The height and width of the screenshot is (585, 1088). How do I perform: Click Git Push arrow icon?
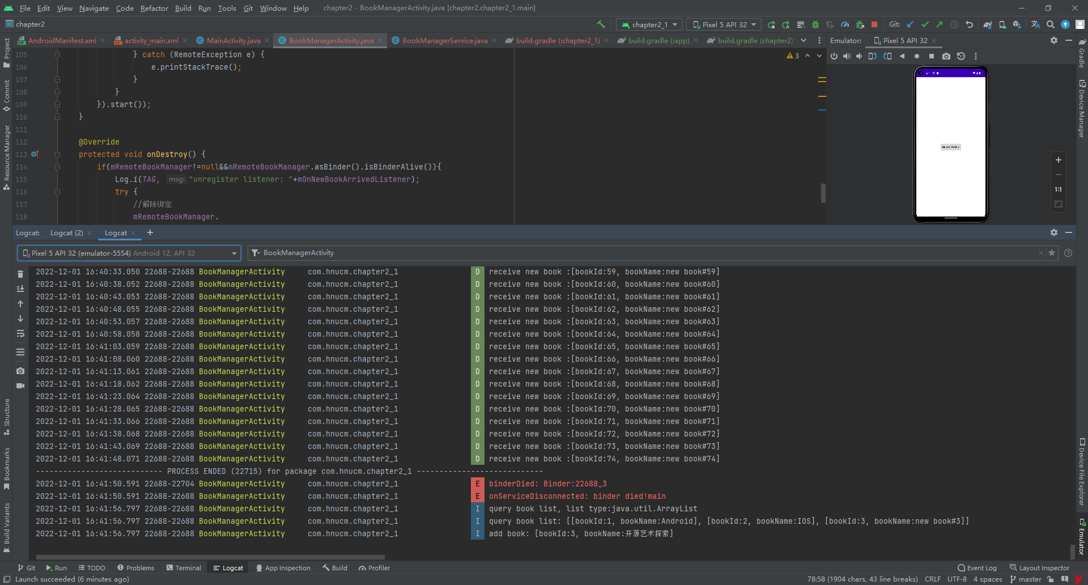(940, 24)
